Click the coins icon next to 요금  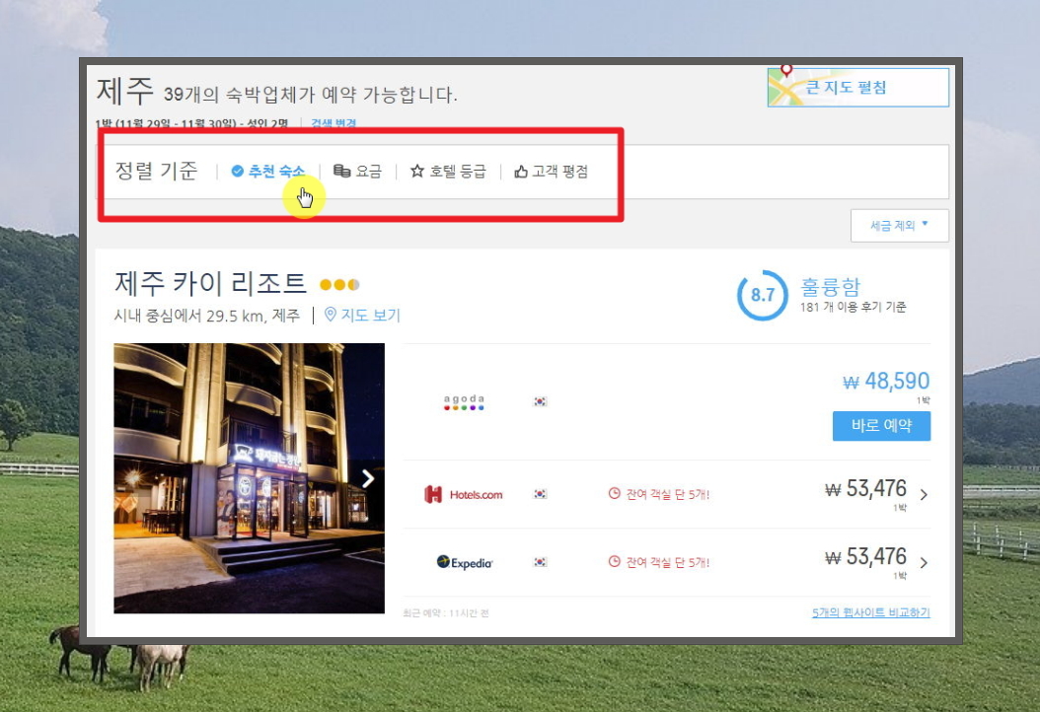pos(341,171)
